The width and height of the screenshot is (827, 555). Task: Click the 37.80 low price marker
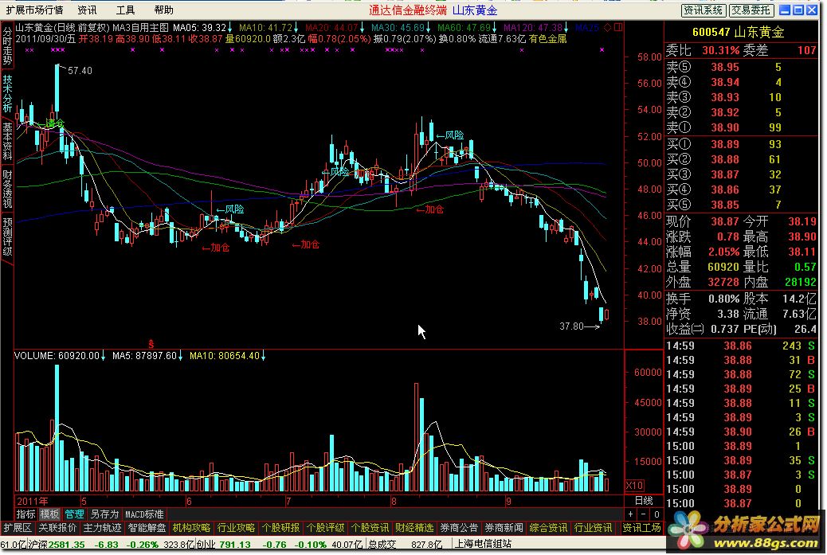click(x=572, y=326)
